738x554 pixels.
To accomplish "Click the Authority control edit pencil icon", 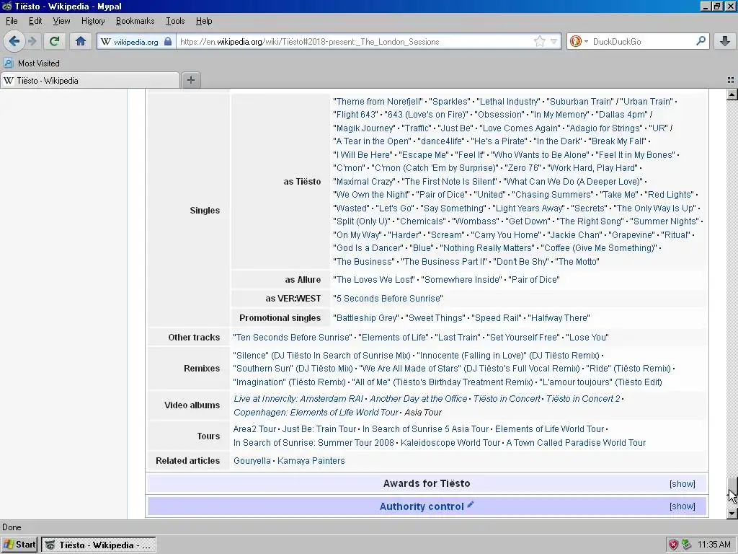I will (470, 504).
